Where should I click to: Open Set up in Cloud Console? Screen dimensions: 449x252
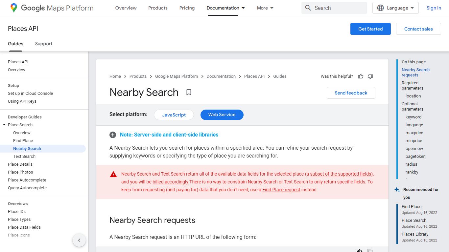click(30, 93)
